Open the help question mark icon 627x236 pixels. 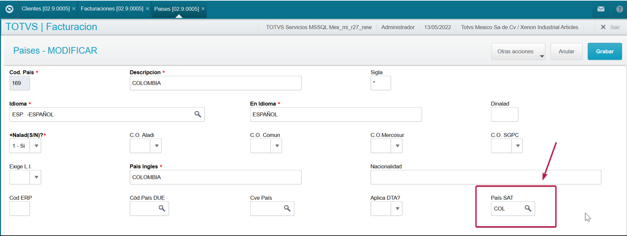tap(619, 9)
